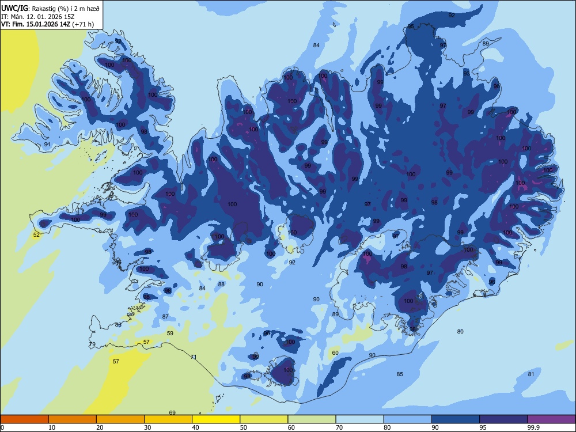The height and width of the screenshot is (432, 576).
Task: Select the 20–30 light orange legend swatch
Action: [x=120, y=419]
